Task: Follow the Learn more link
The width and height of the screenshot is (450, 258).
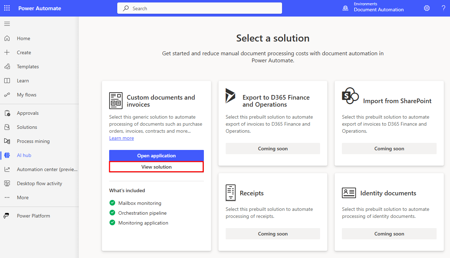Action: [x=121, y=138]
